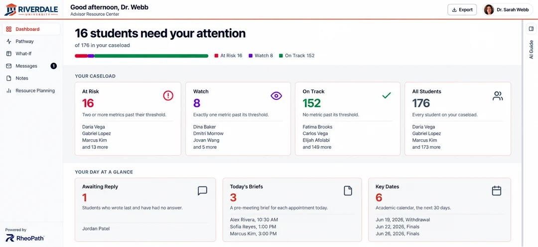The image size is (538, 247).
Task: Click the Key Dates calendar icon
Action: (x=497, y=190)
